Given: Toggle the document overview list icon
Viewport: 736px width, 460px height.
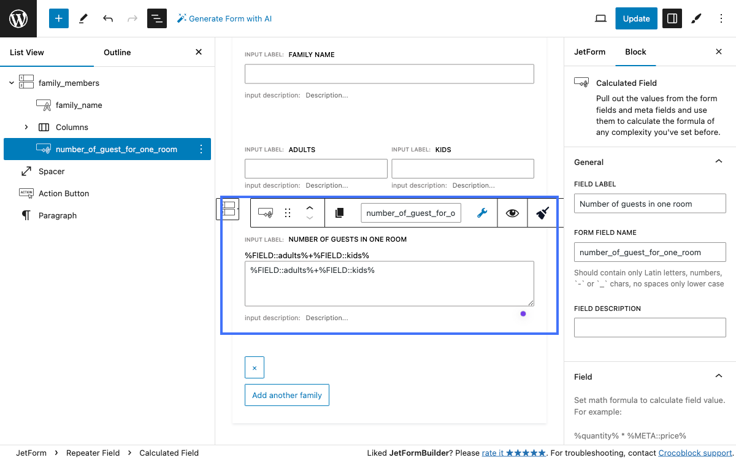Looking at the screenshot, I should (x=157, y=18).
